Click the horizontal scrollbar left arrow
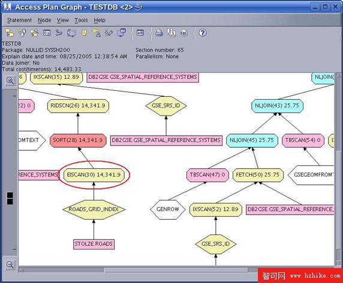 click(x=21, y=270)
